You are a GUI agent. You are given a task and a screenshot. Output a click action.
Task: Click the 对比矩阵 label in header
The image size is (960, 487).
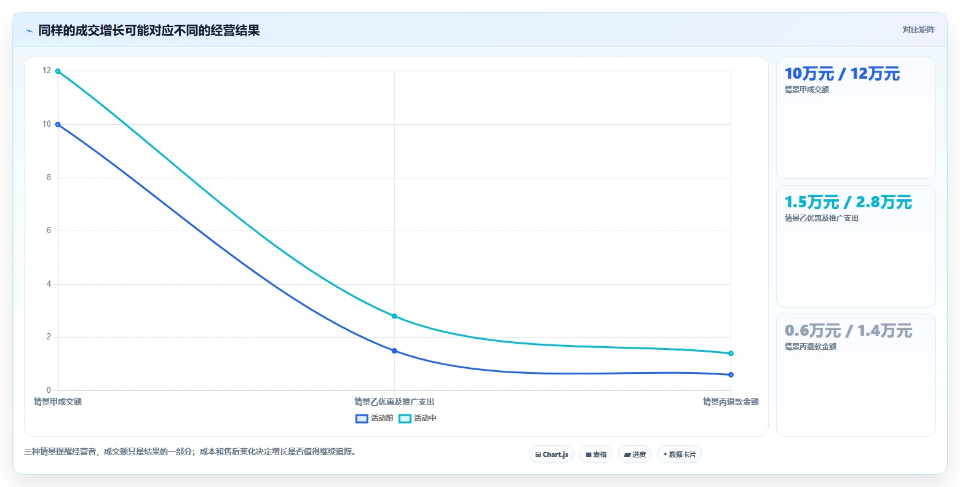tap(918, 30)
